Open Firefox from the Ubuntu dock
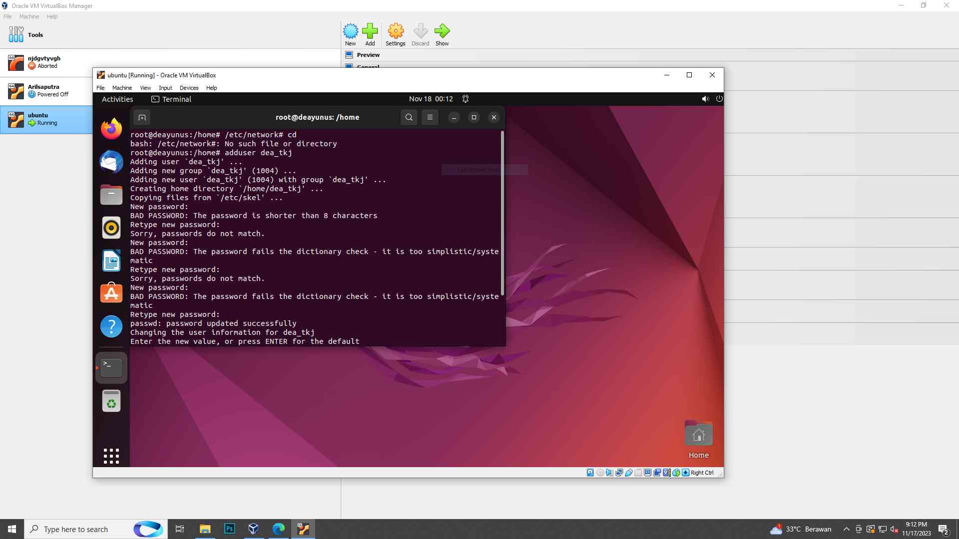Viewport: 959px width, 539px height. coord(111,129)
